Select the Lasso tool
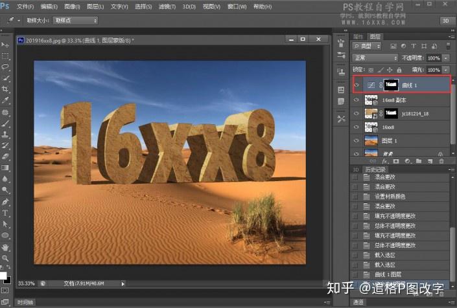457x308 pixels. click(5, 67)
